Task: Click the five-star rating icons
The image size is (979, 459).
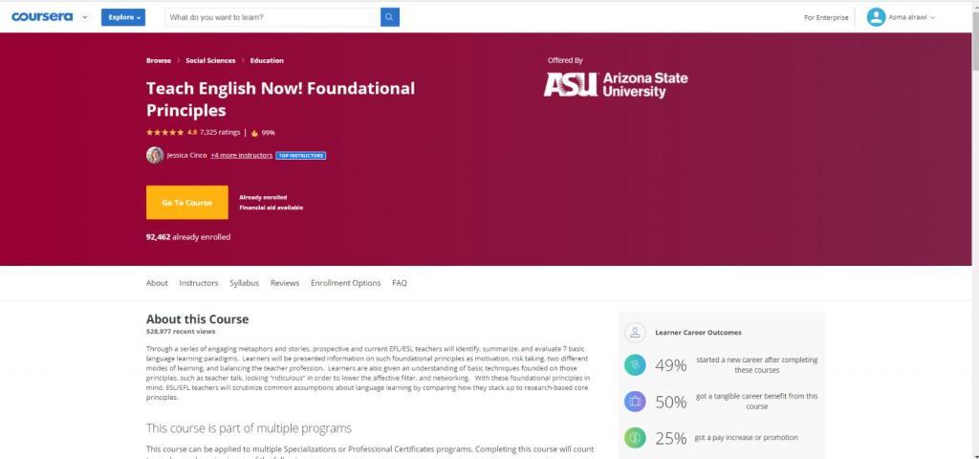Action: click(x=164, y=133)
